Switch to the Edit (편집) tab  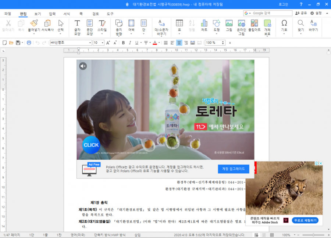click(23, 14)
